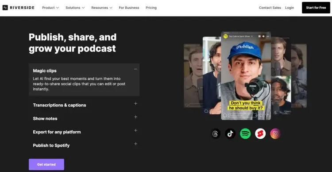Open the Product dropdown menu

tap(50, 8)
